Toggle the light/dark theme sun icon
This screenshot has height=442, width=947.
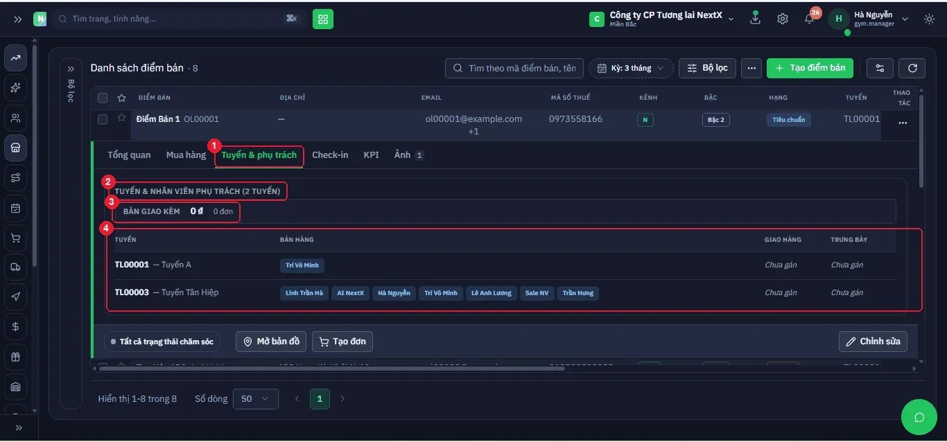click(929, 19)
